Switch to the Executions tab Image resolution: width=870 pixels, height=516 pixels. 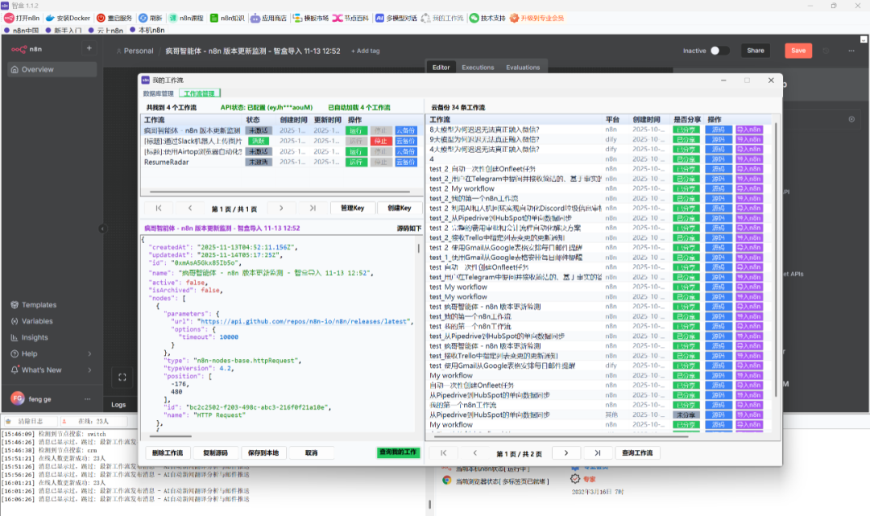pyautogui.click(x=478, y=68)
